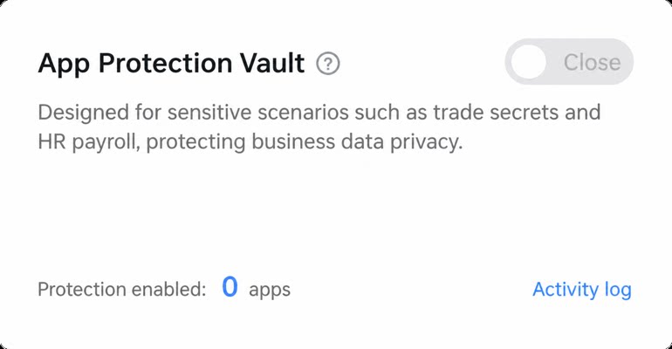View info via circled question mark
Screen dimensions: 672x349
[x=328, y=64]
